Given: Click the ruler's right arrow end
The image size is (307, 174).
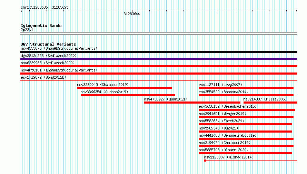Looking at the screenshot, I should point(296,11).
